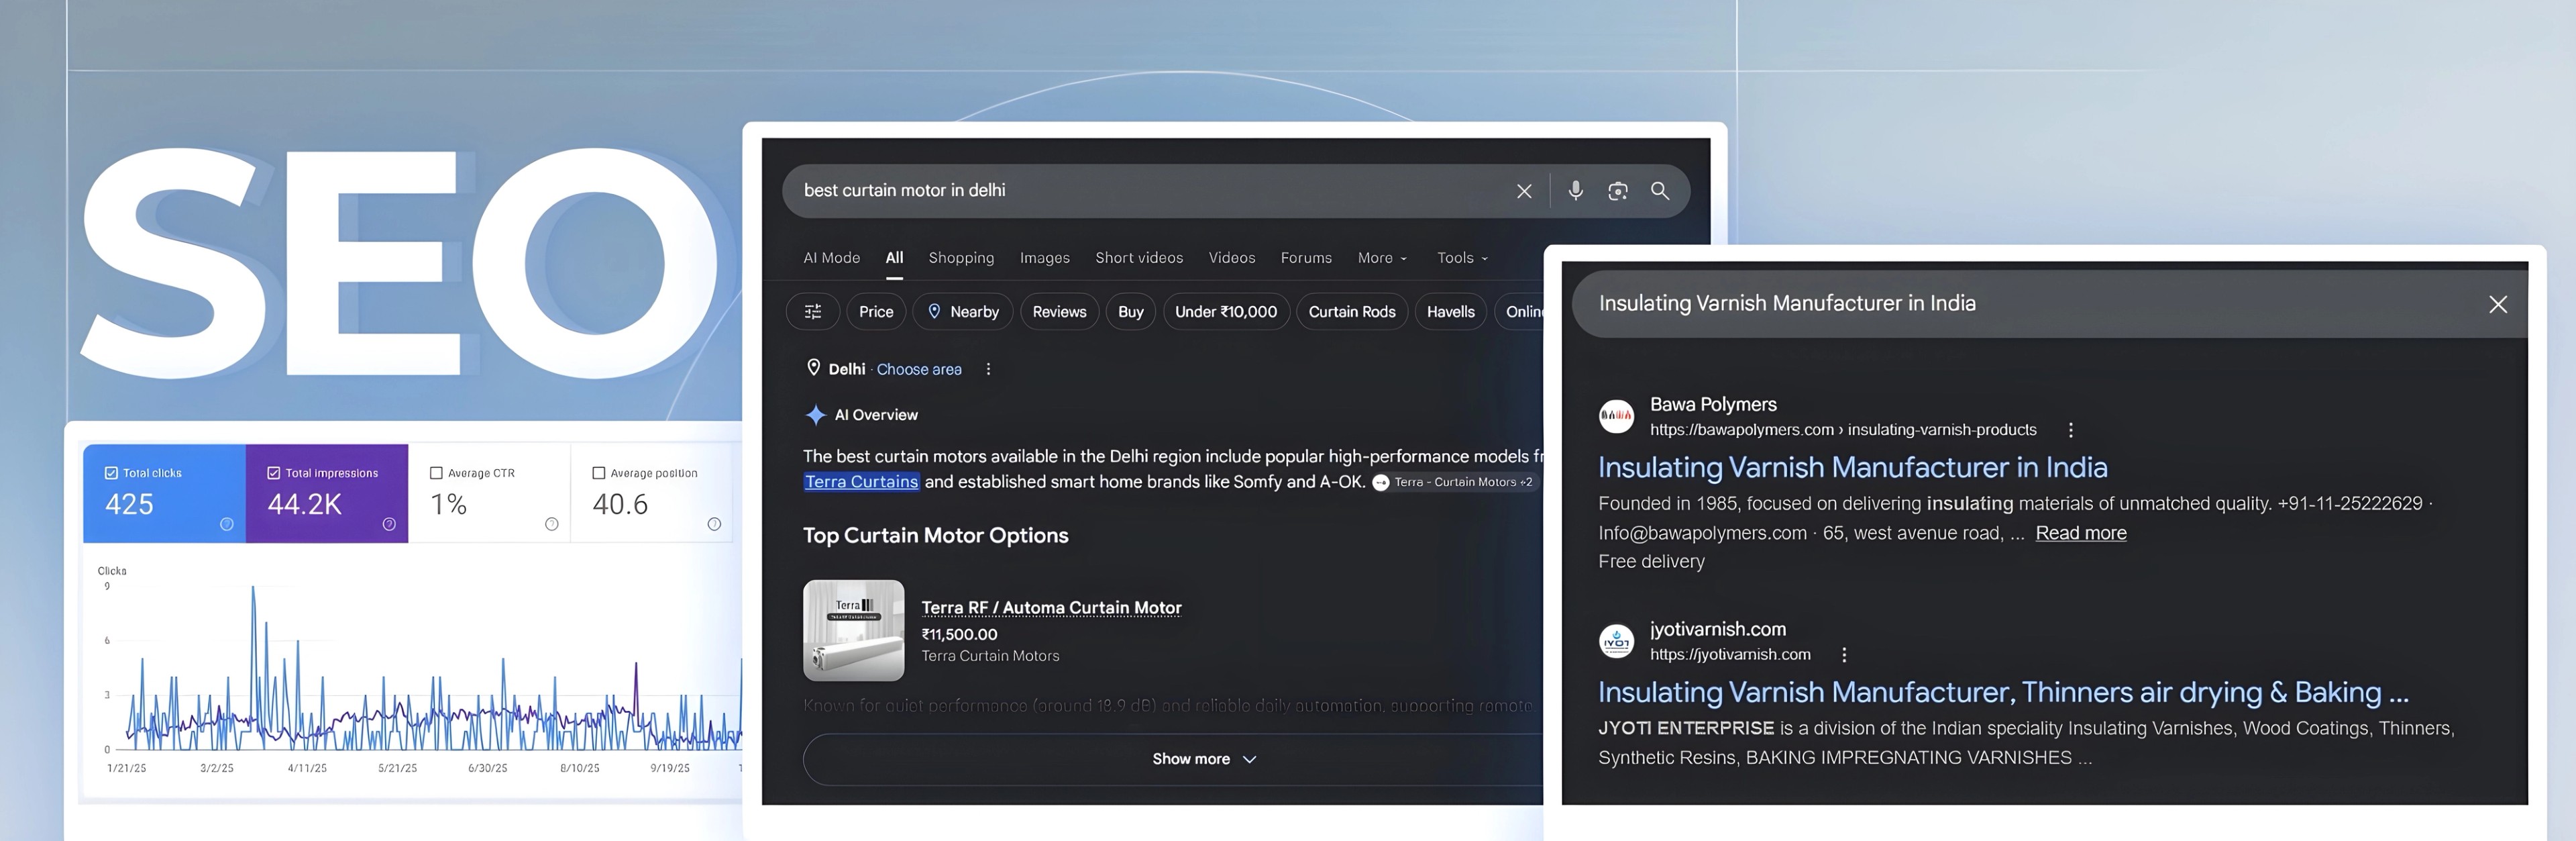The image size is (2576, 841).
Task: Follow Read more in Bawa Polymers snippet
Action: click(x=2080, y=533)
